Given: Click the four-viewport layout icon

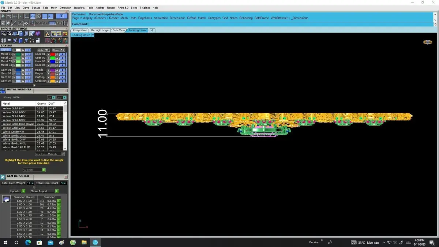Looking at the screenshot, I should coord(4,40).
